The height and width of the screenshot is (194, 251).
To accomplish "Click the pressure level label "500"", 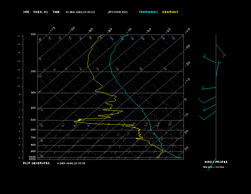I will (33, 120).
